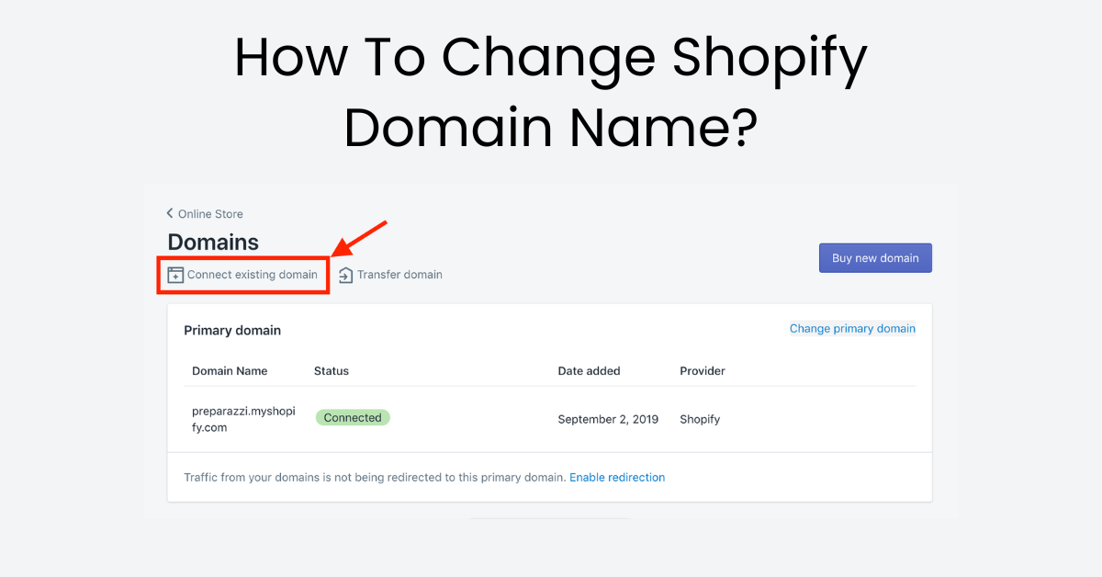Click the Status column header
Viewport: 1102px width, 577px height.
[331, 371]
